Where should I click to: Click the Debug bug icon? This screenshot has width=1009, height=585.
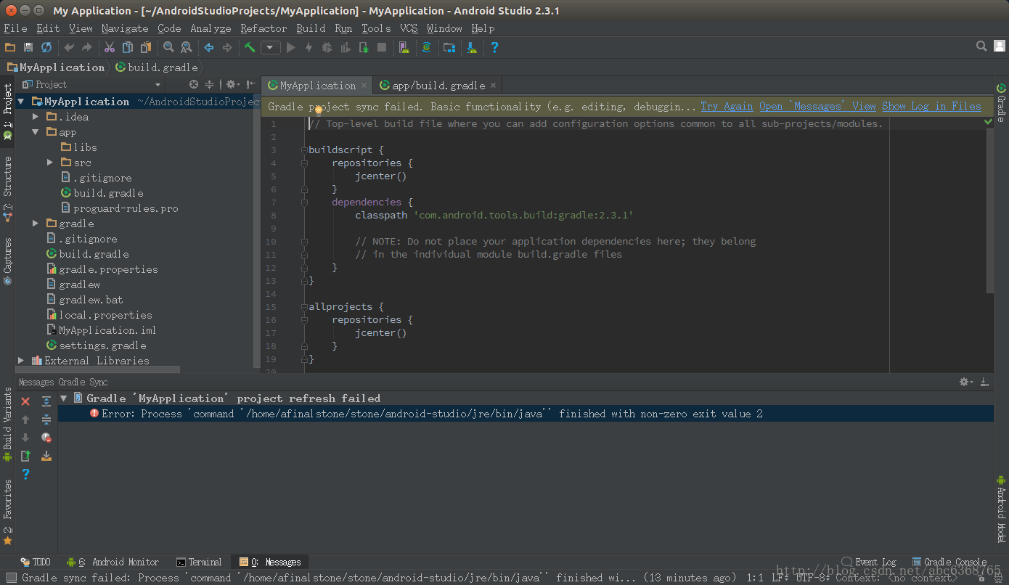(327, 47)
